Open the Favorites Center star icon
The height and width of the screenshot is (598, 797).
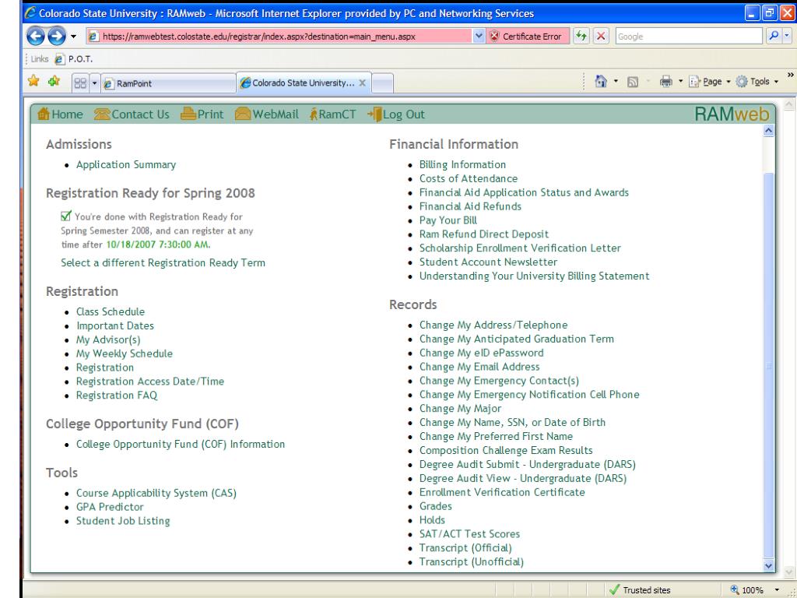click(x=33, y=81)
